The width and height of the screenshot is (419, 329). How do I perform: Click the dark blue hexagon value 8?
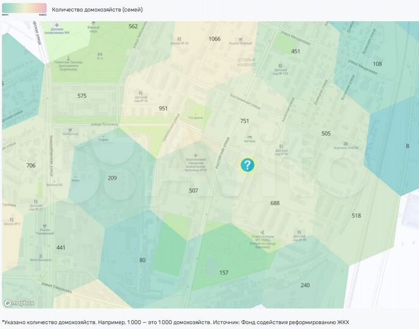tap(407, 146)
